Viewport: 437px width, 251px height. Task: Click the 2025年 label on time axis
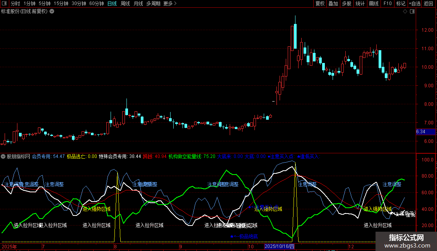coord(9,246)
